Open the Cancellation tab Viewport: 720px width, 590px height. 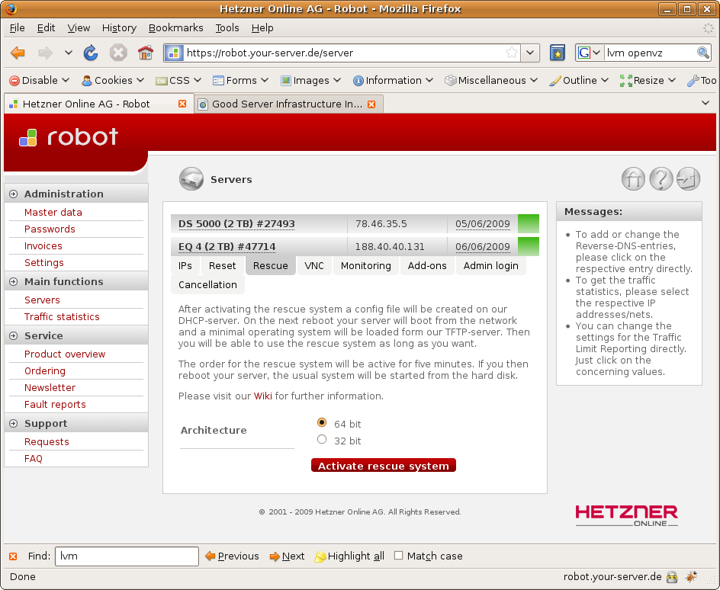pos(207,284)
